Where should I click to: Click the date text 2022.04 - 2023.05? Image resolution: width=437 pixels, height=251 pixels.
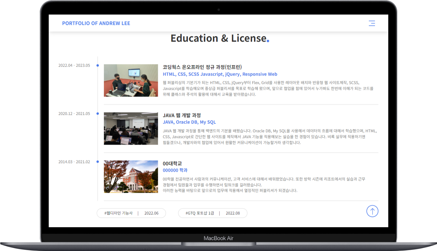pos(74,65)
